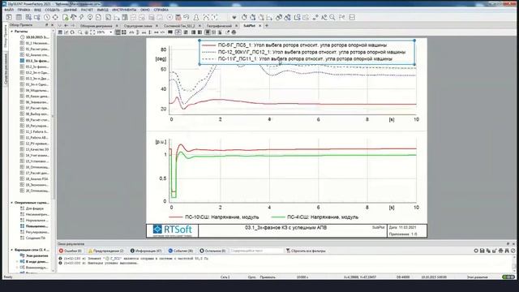Click the save icon in output window toolbar
519x292 pixels.
pyautogui.click(x=483, y=251)
